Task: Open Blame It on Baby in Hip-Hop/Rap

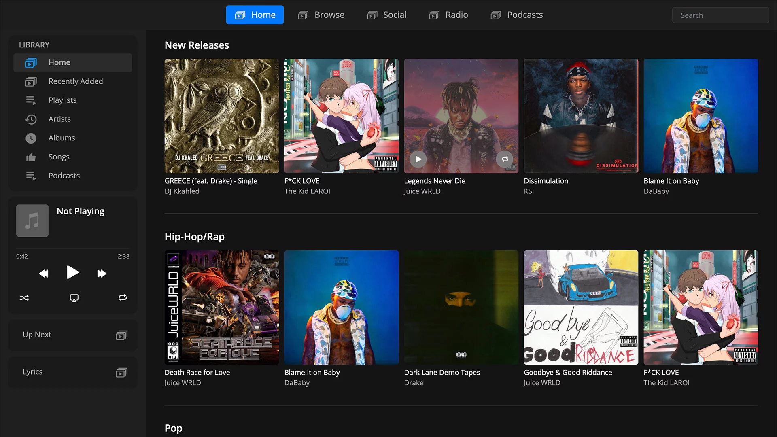Action: [x=342, y=308]
